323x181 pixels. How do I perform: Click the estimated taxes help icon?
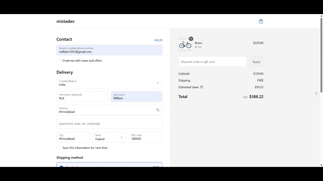[x=202, y=87]
